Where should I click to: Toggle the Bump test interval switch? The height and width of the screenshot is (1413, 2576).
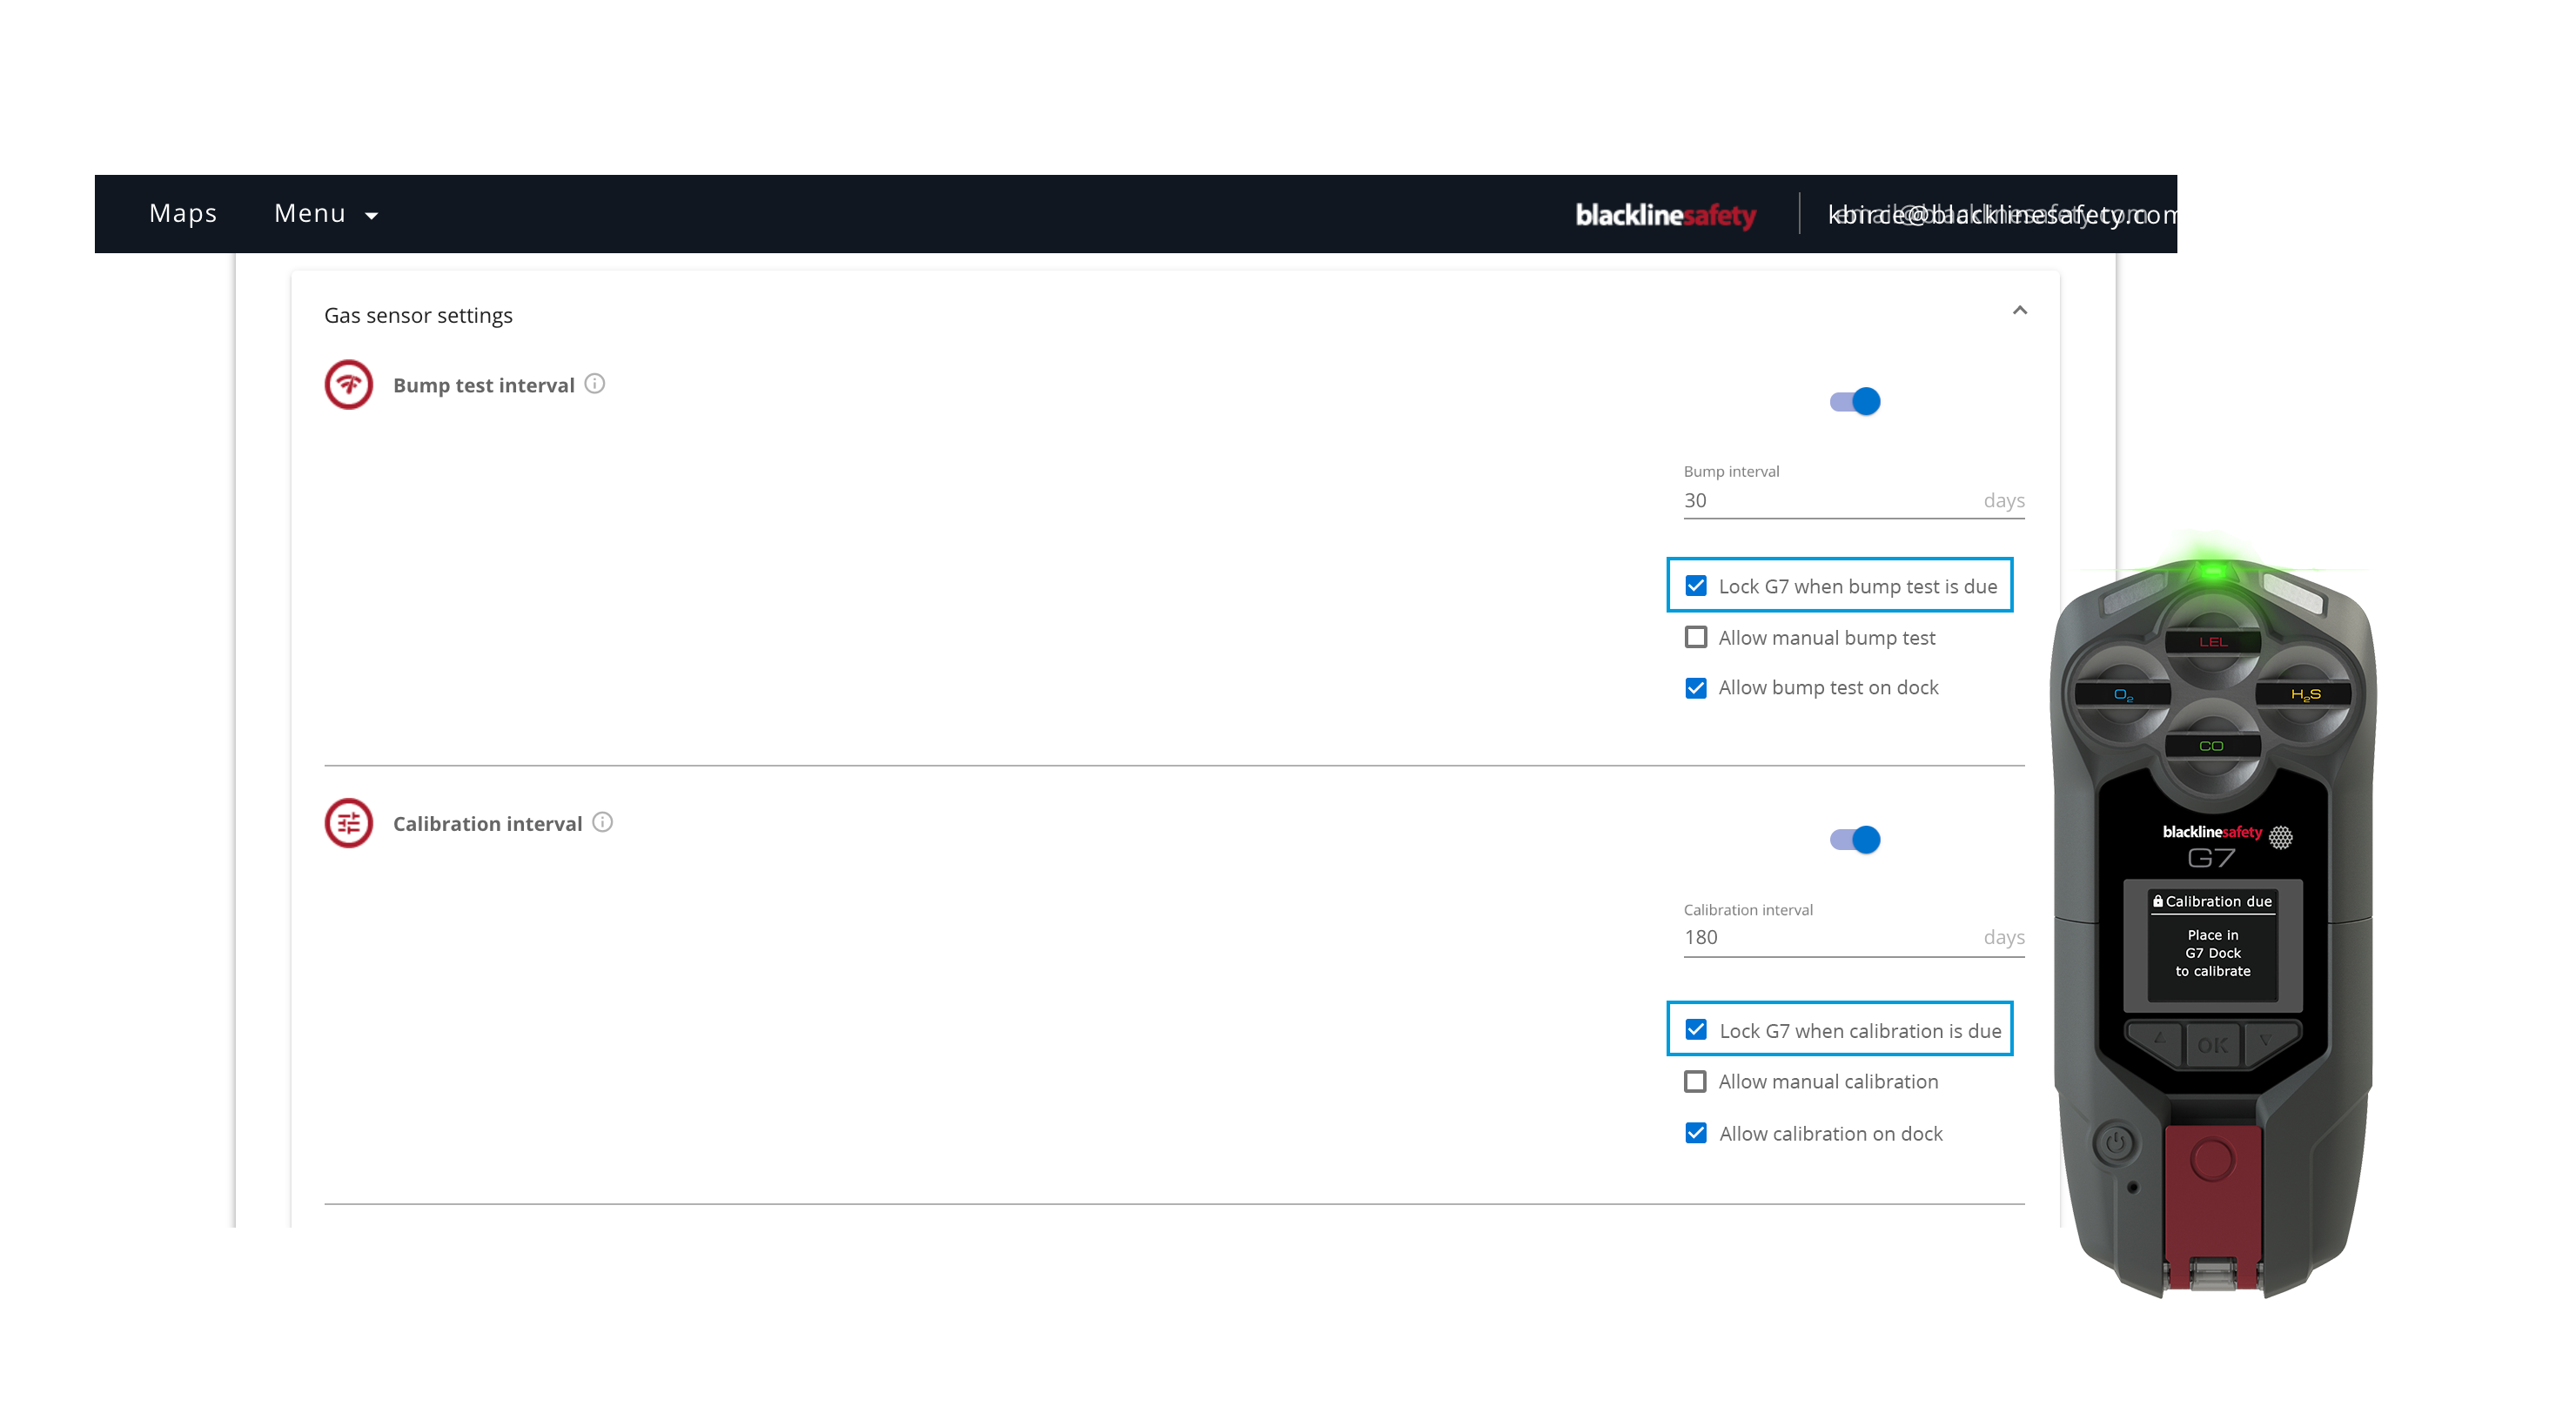tap(1855, 401)
